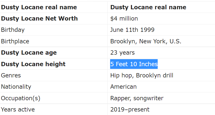Screen dimensions: 215x115
Task: Select the 2019–present value
Action: tap(130, 109)
